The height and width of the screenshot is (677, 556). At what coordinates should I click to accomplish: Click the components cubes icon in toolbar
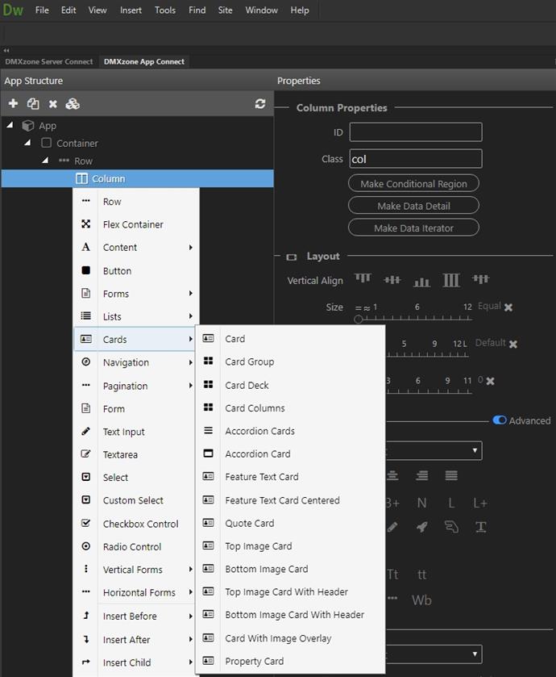coord(73,103)
